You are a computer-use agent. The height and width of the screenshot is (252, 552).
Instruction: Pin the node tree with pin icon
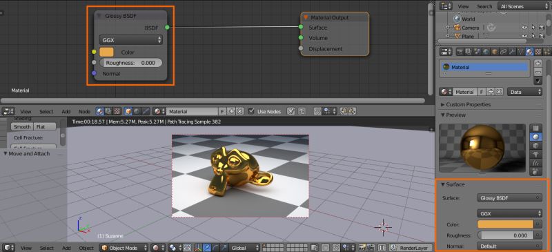290,111
